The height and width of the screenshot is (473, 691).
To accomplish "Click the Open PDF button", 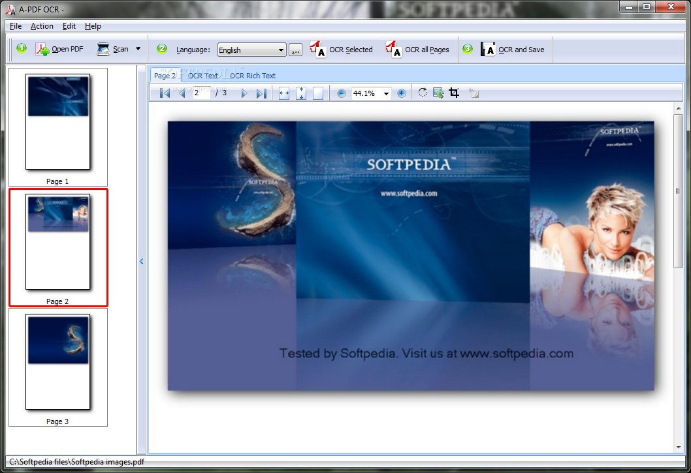I will coord(59,50).
